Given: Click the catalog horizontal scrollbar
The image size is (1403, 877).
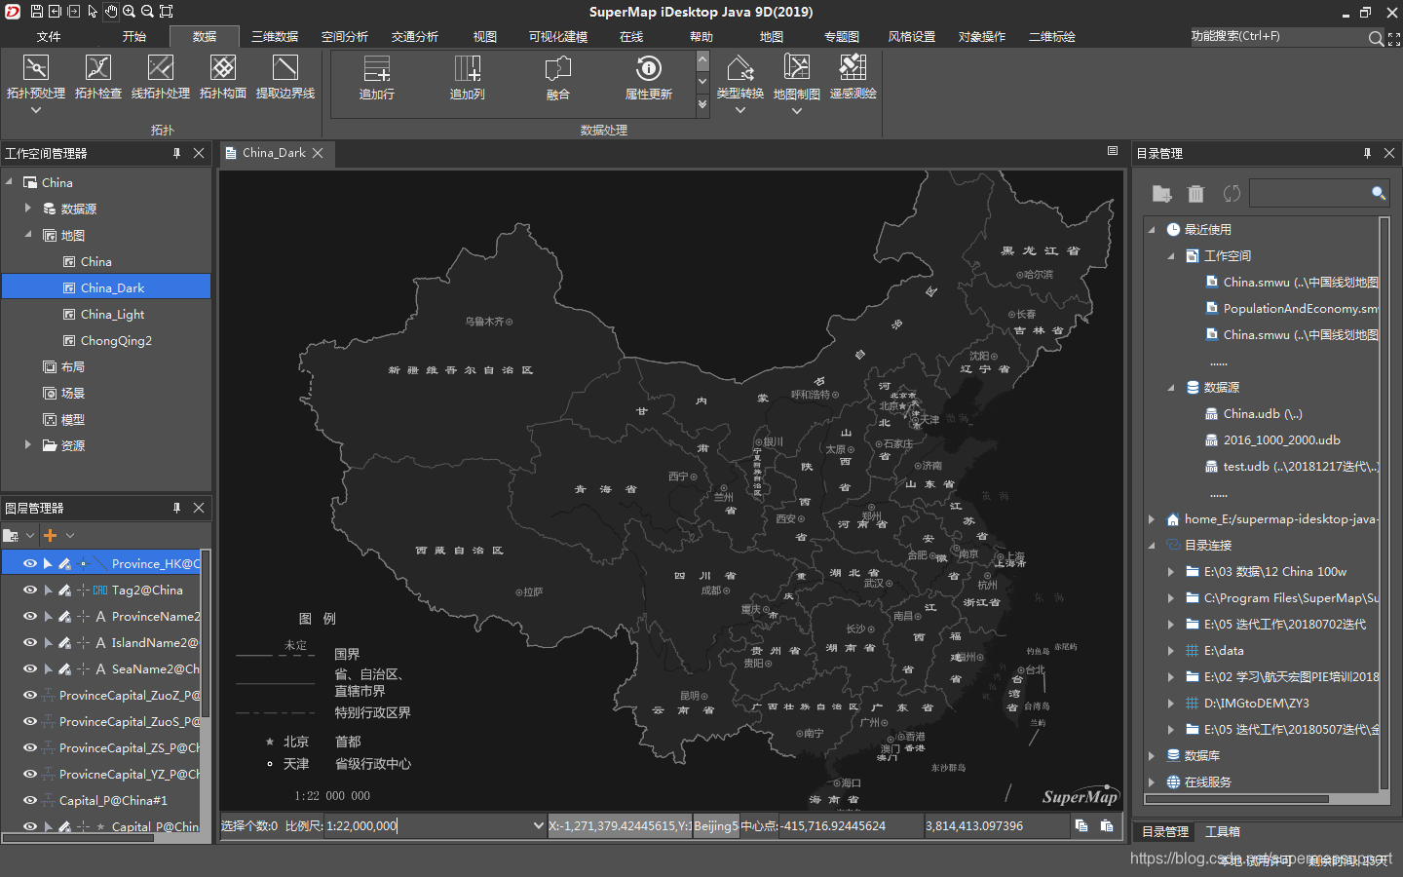Looking at the screenshot, I should click(x=1237, y=799).
